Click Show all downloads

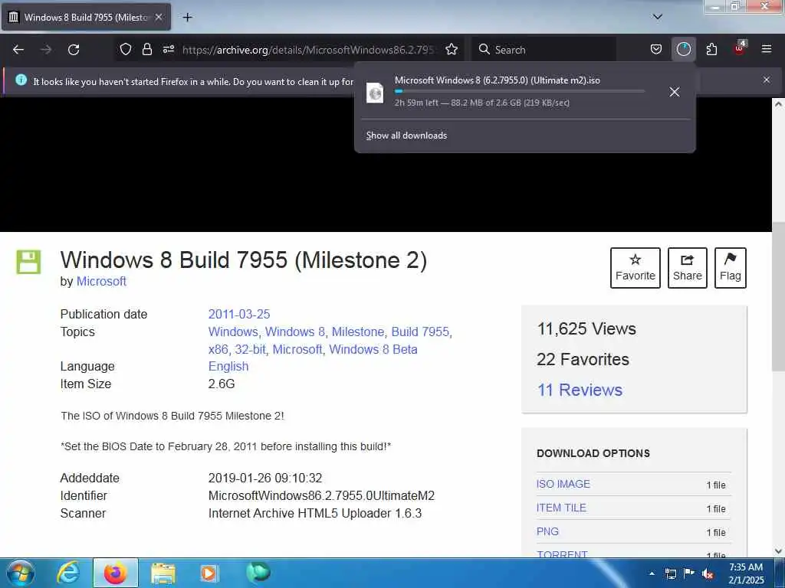point(406,136)
